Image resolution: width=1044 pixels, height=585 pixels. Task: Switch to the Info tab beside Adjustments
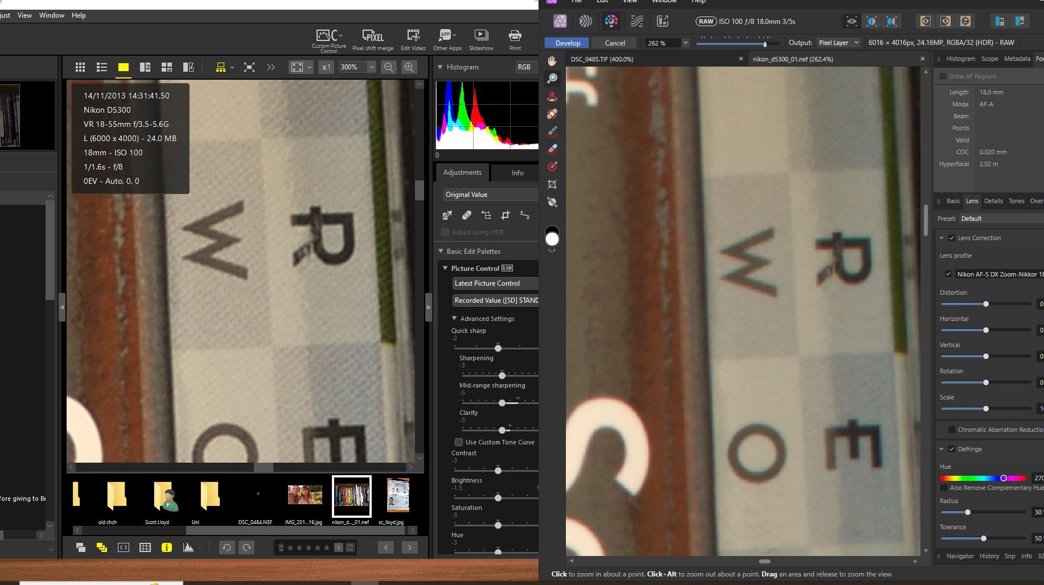[x=517, y=173]
